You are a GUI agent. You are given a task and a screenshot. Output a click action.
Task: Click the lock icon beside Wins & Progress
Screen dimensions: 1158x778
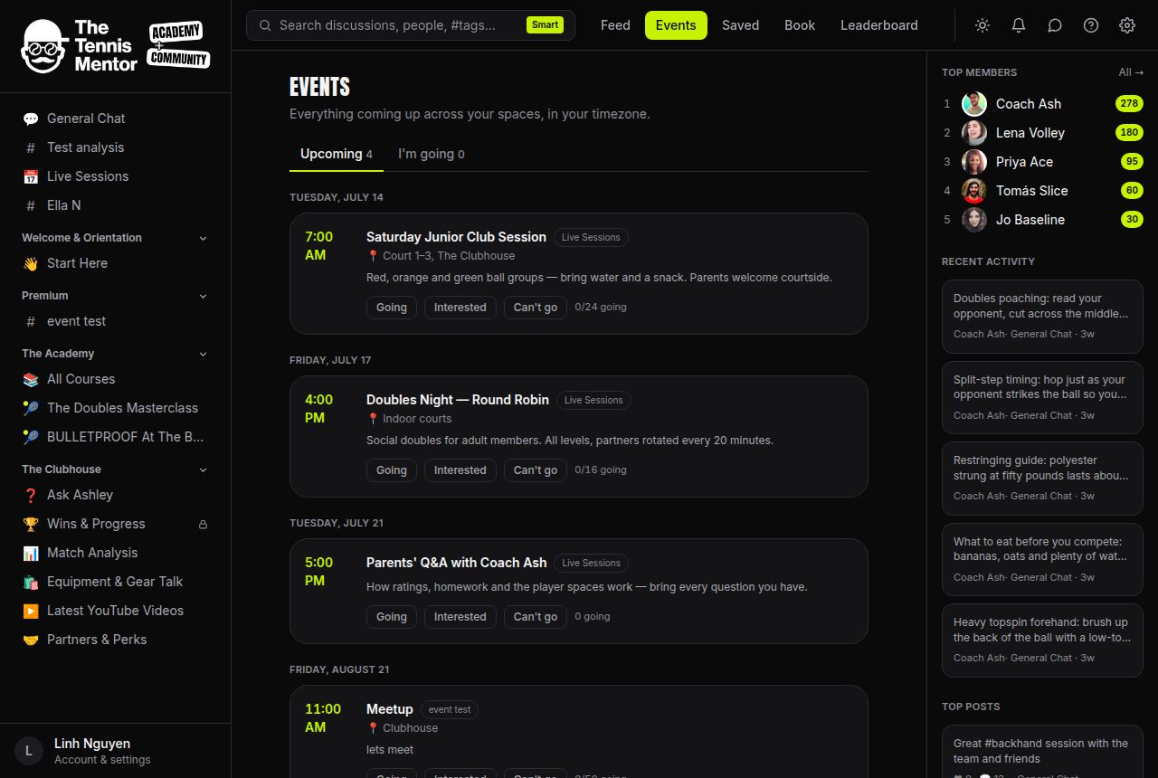[203, 524]
